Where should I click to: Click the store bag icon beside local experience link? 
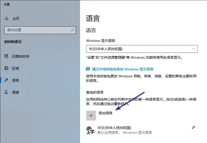coord(88,69)
